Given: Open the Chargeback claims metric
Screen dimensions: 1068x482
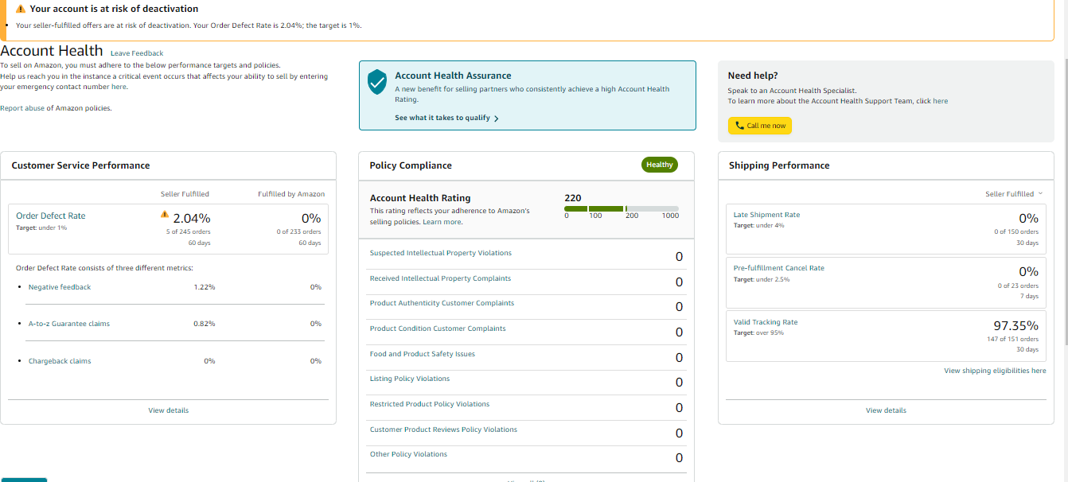Looking at the screenshot, I should tap(60, 361).
